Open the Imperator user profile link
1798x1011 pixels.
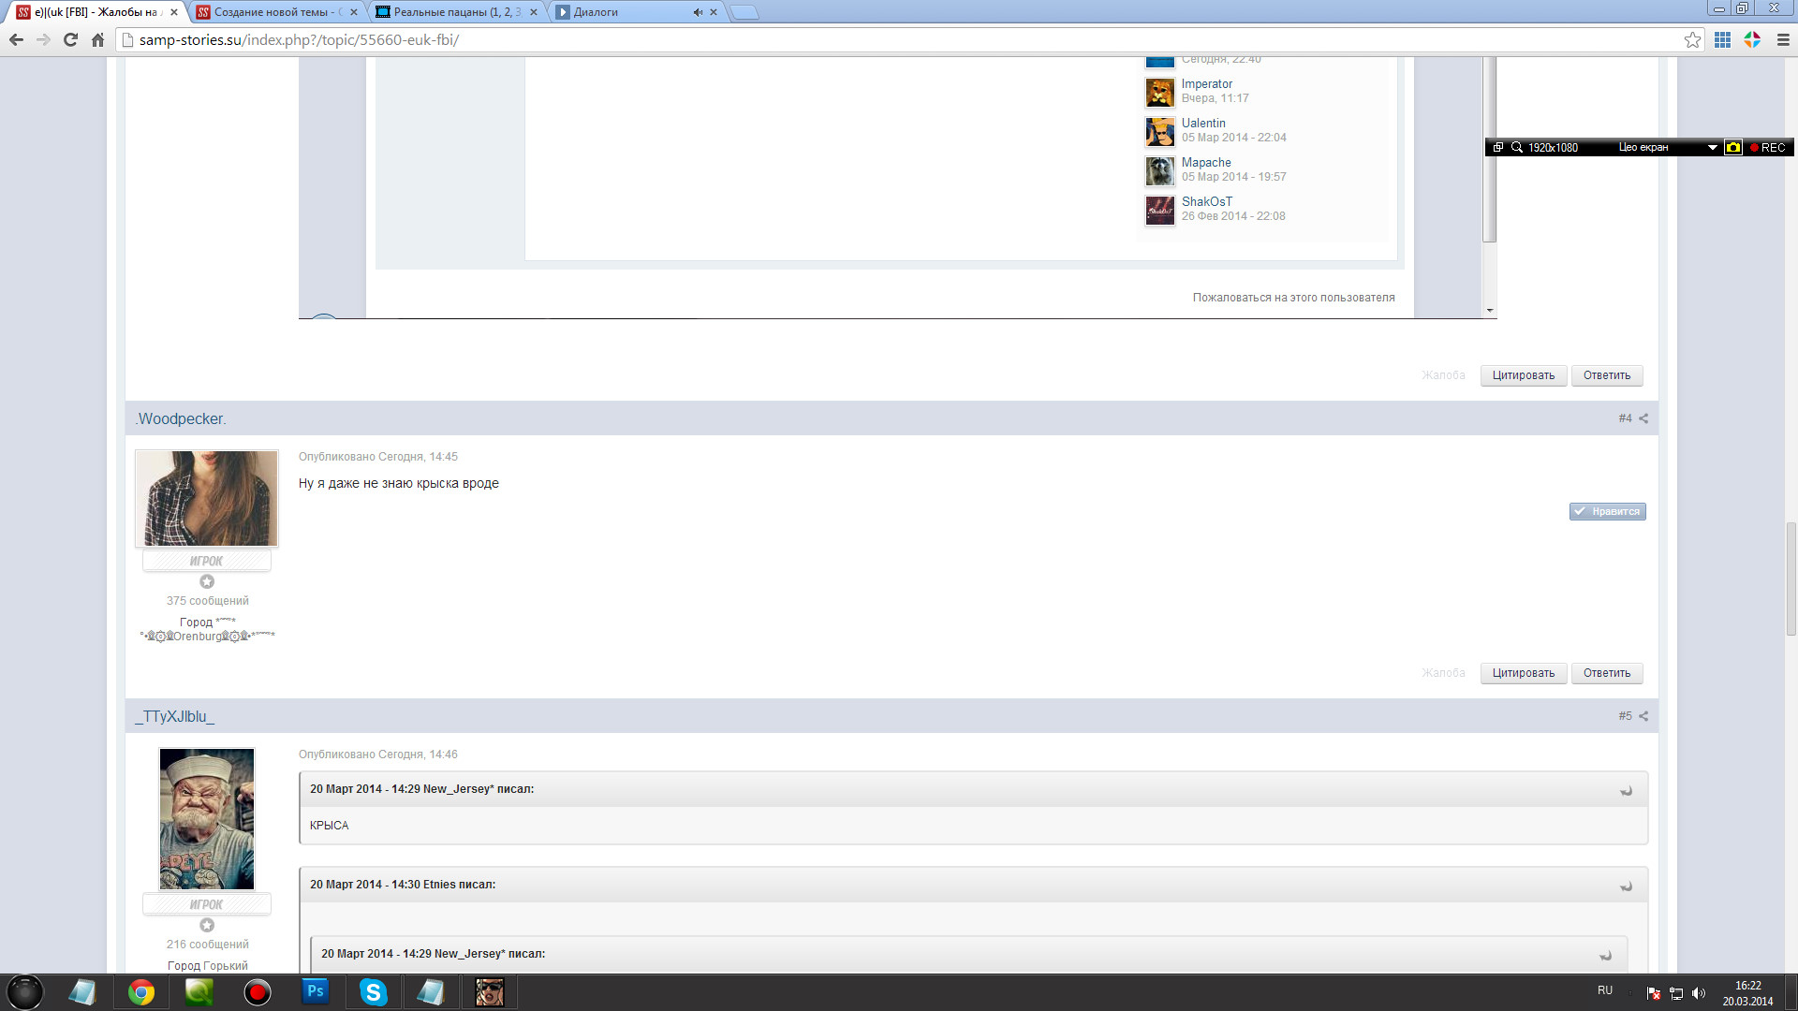coord(1206,84)
